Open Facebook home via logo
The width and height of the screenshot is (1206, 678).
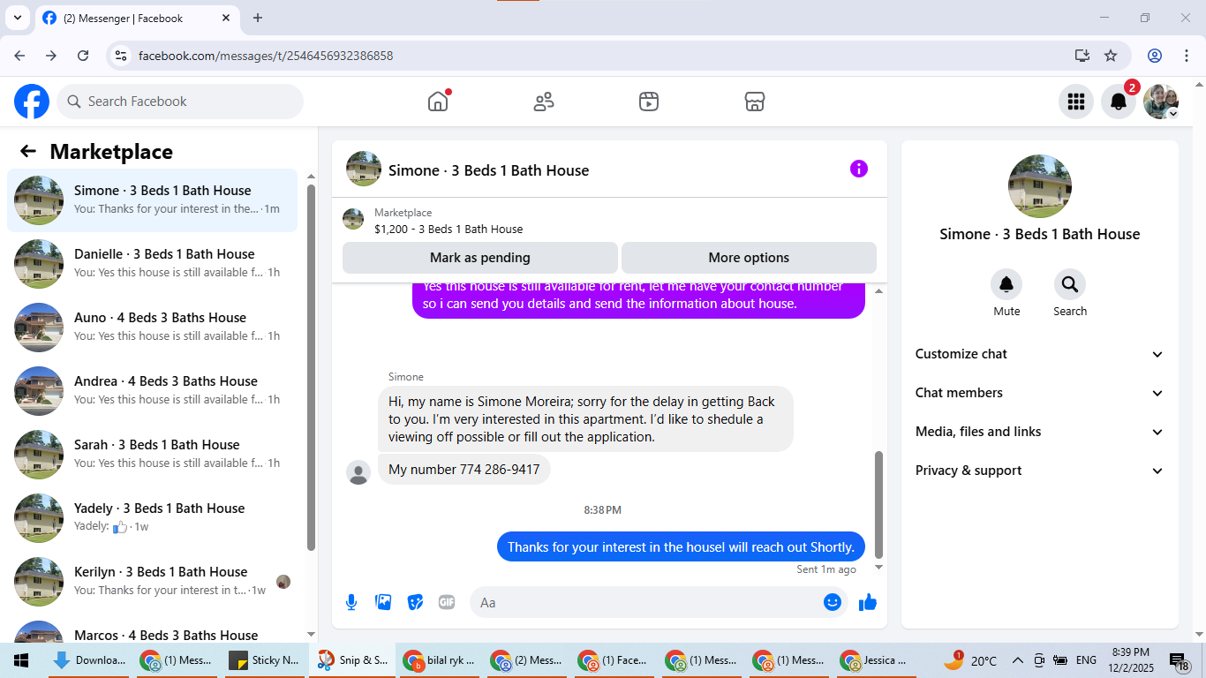click(32, 102)
